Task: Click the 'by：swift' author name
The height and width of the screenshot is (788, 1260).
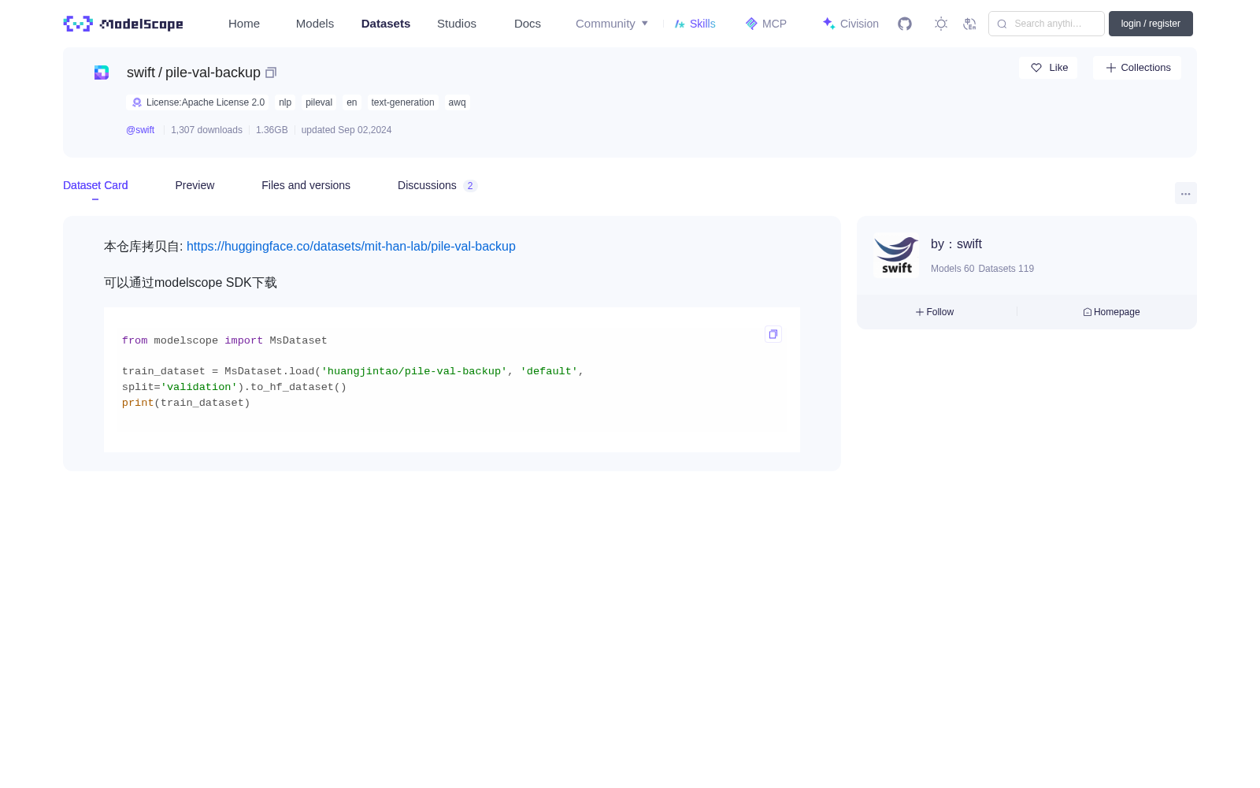Action: [956, 244]
